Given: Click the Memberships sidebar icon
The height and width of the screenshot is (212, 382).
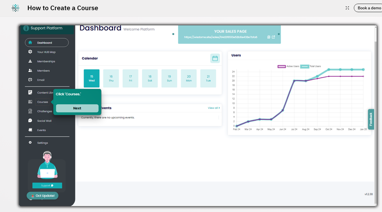Looking at the screenshot, I should [x=30, y=61].
